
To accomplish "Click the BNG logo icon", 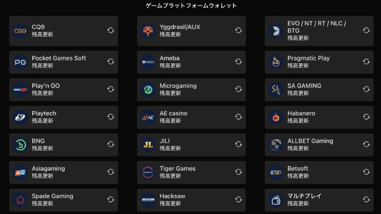I will coord(21,145).
